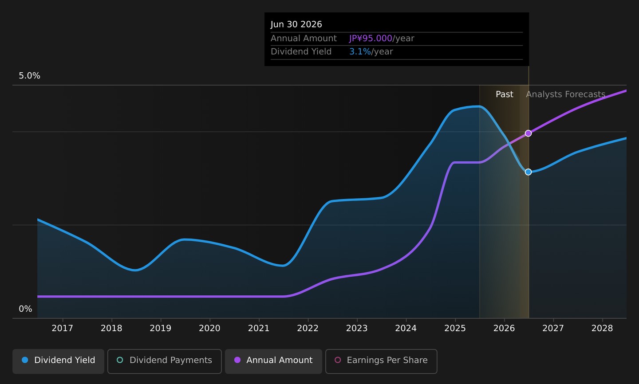
Task: Toggle the Dividend Payments legend series
Action: 164,360
